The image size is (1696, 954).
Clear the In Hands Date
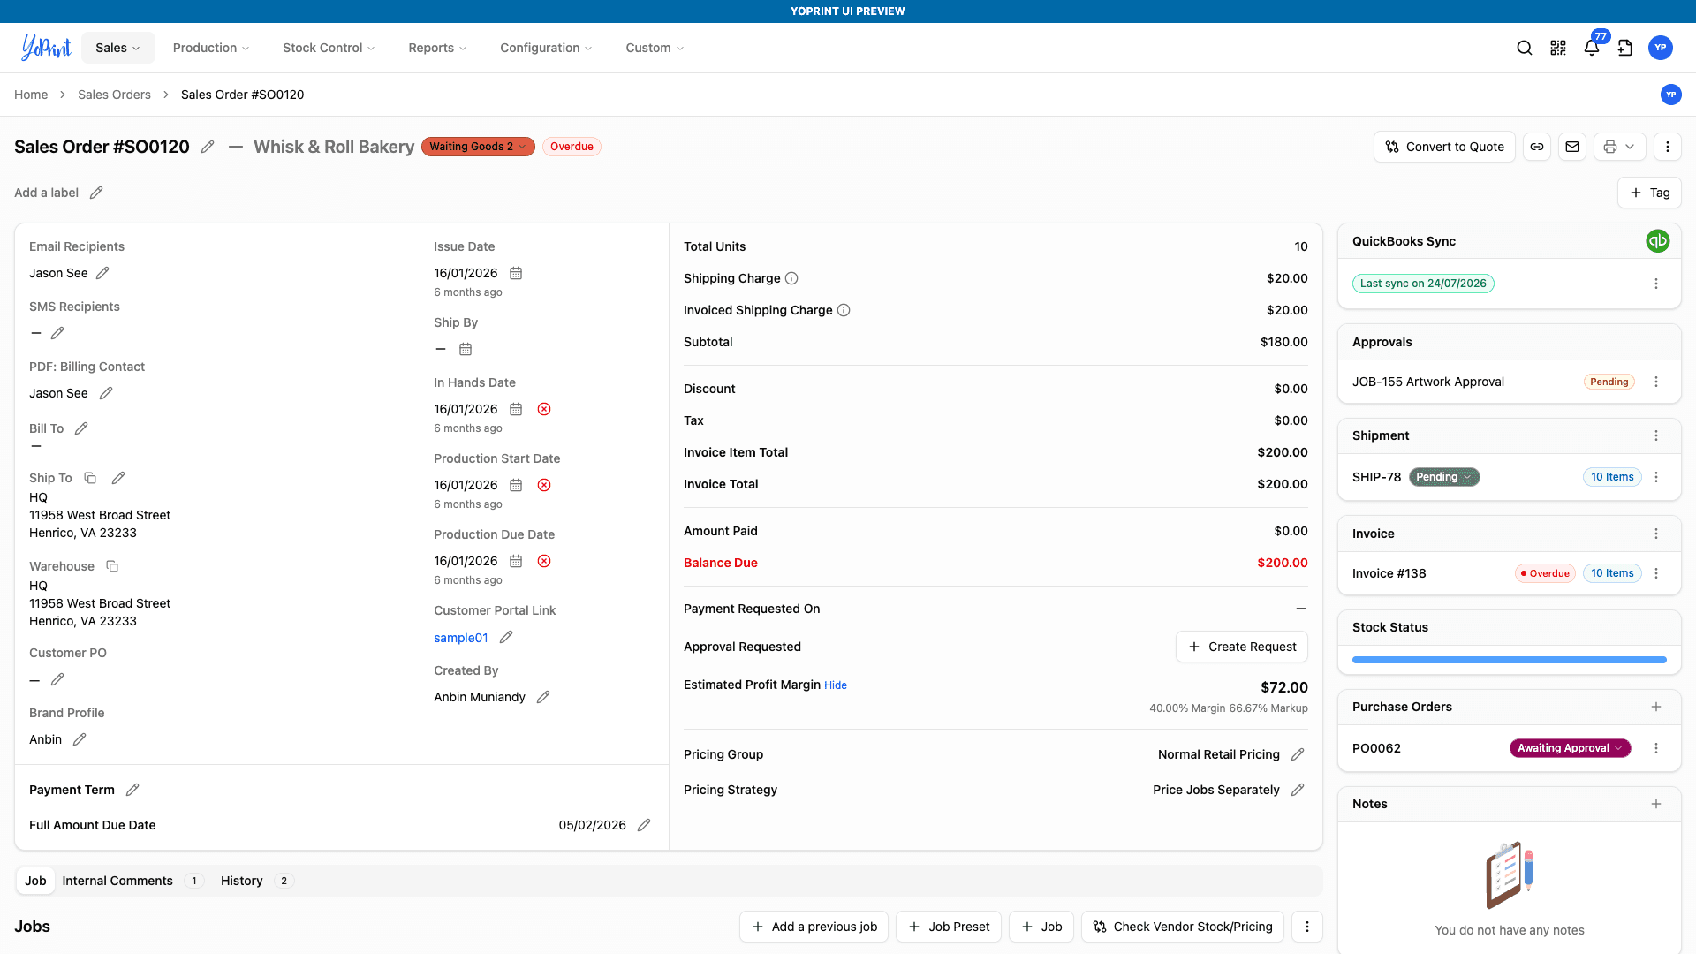[544, 409]
